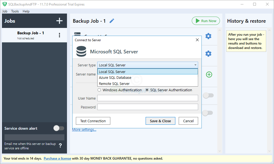
Task: Click the lower gear settings icon
Action: click(x=208, y=54)
